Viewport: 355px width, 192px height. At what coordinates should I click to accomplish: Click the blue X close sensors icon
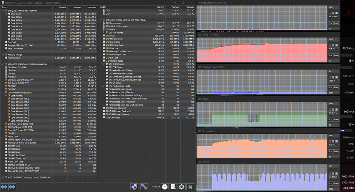(x=190, y=187)
